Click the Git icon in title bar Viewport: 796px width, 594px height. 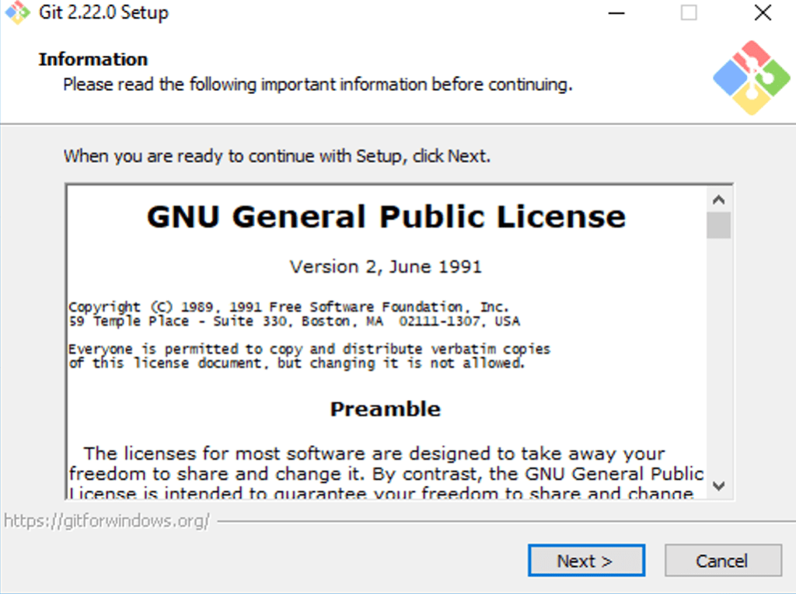pos(18,12)
